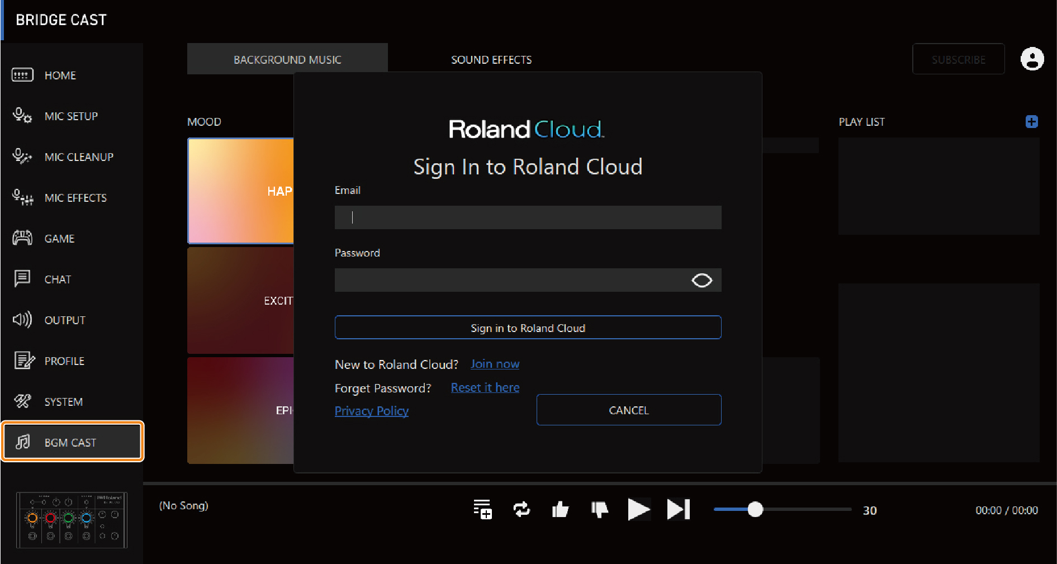This screenshot has height=564, width=1057.
Task: Select the EPIC mood tile
Action: pos(241,410)
